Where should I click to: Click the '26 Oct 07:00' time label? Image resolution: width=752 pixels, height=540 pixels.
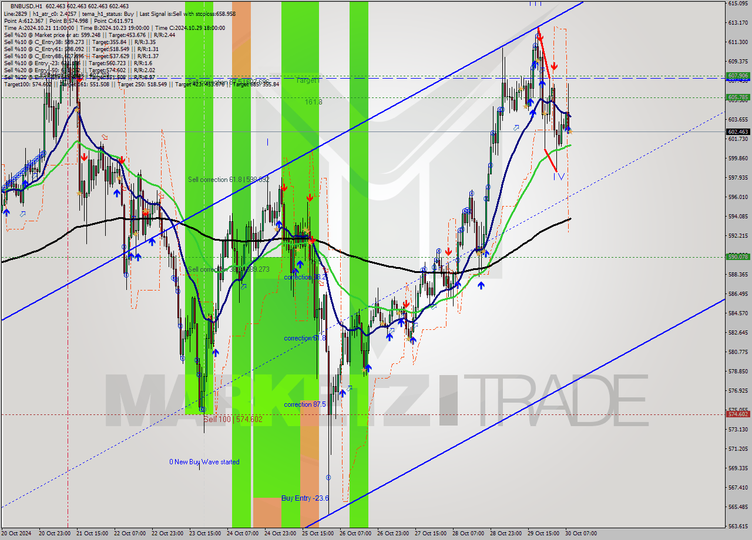(x=355, y=534)
